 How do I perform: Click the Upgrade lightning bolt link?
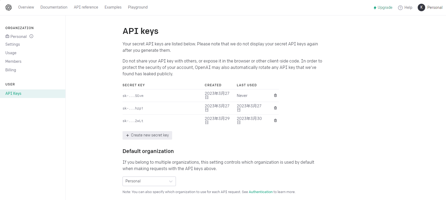pyautogui.click(x=383, y=7)
